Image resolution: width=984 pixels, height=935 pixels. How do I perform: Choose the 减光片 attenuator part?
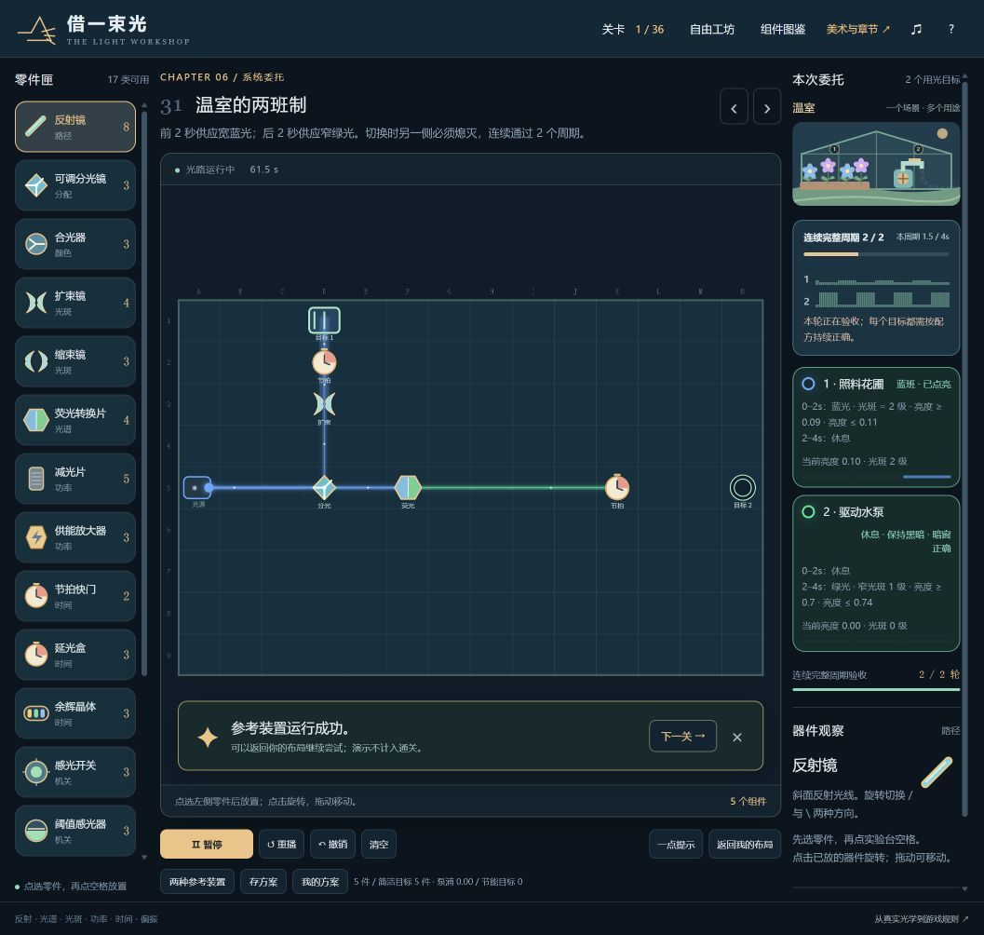(75, 479)
